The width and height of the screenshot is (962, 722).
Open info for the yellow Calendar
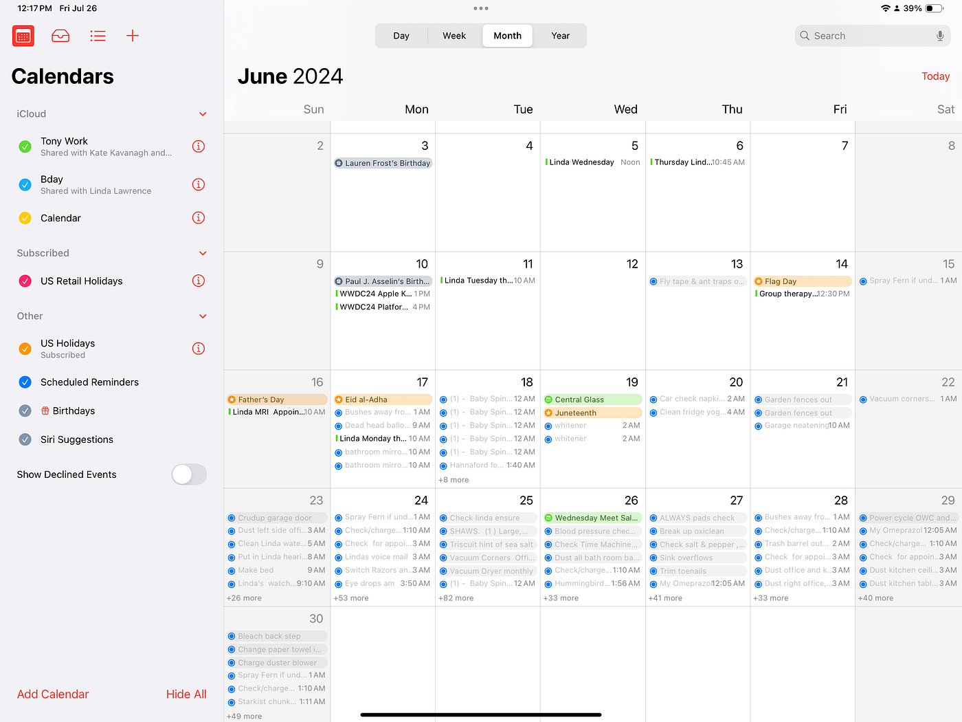click(199, 217)
